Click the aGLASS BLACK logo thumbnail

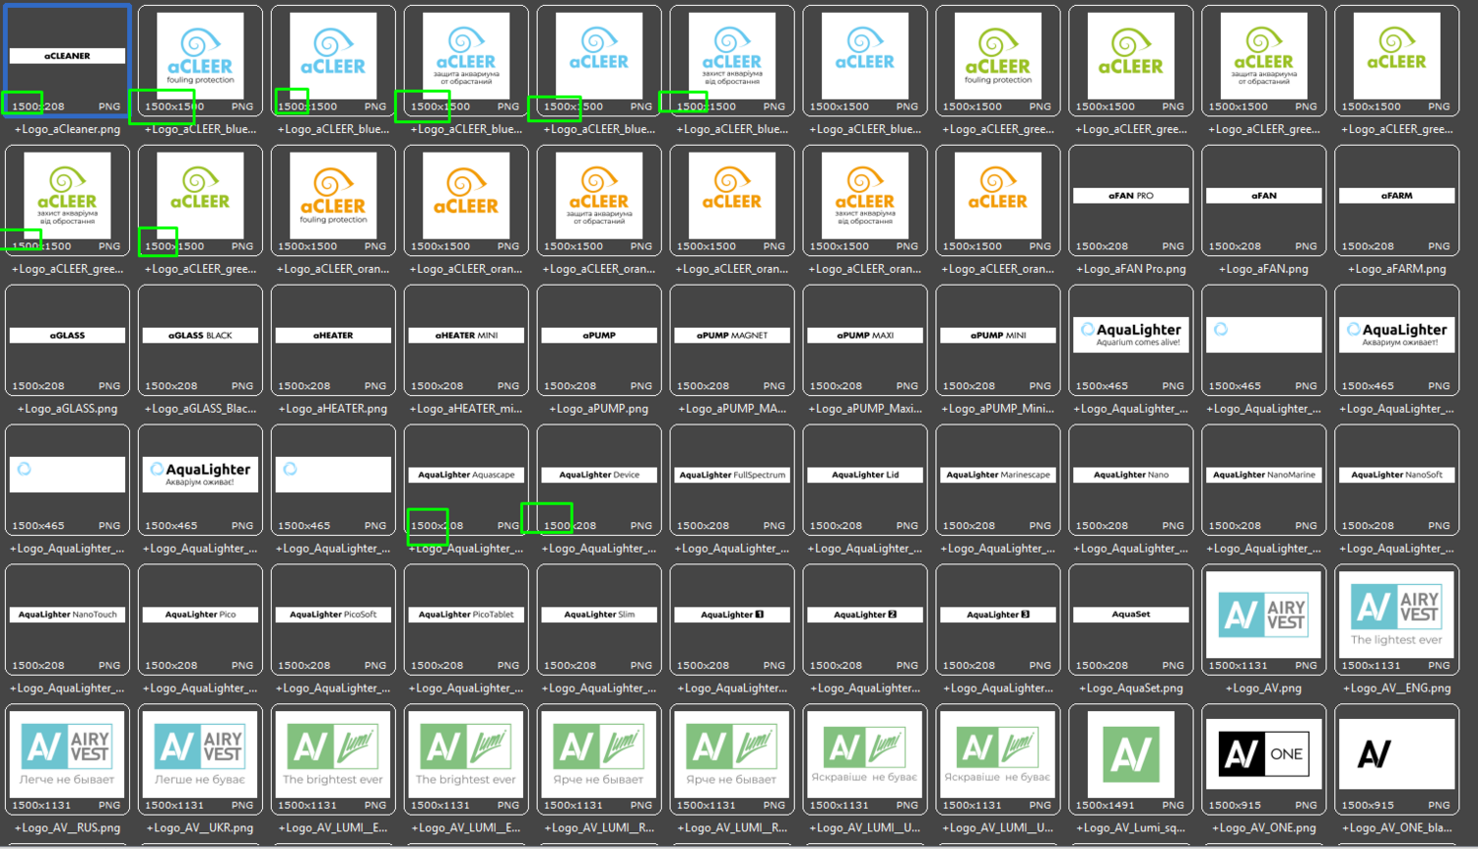(200, 340)
